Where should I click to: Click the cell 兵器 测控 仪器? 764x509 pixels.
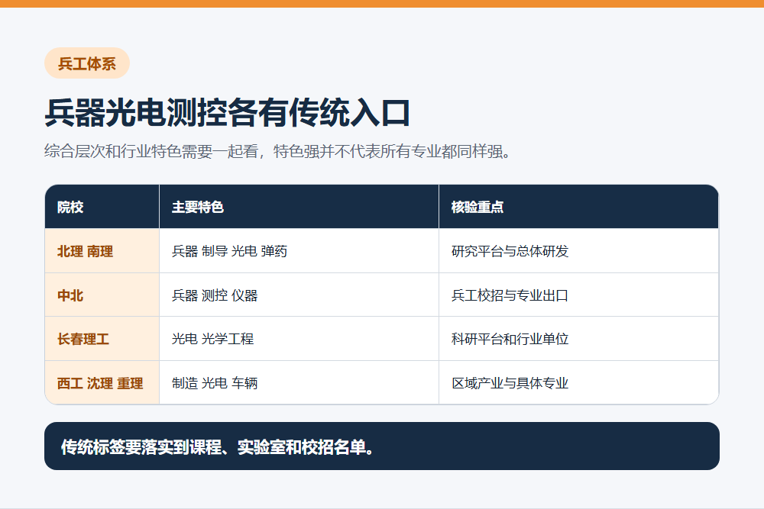(299, 295)
